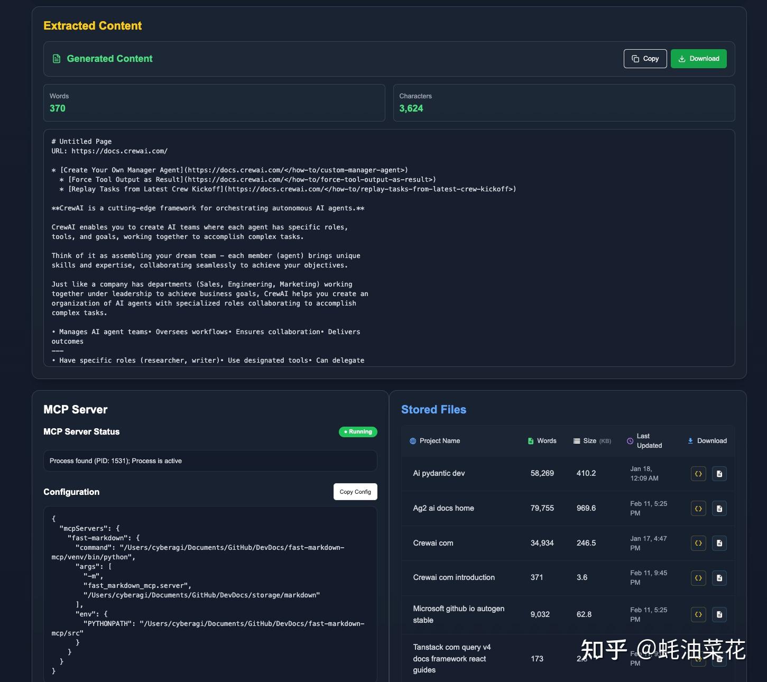767x682 pixels.
Task: Click the Copy button for generated content
Action: pos(645,59)
